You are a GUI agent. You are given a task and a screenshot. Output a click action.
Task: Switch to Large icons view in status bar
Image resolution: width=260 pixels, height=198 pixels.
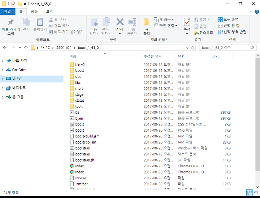point(256,193)
